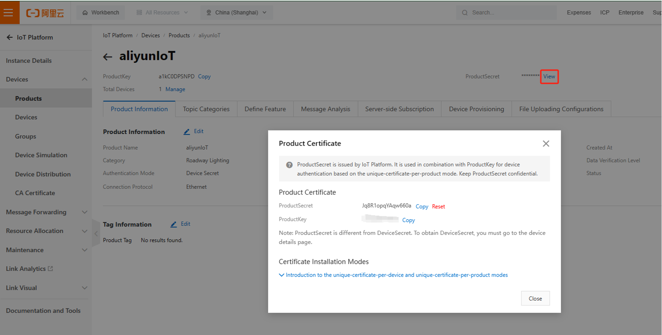Screen dimensions: 662x335
Task: Click the back arrow beside IoT Platform
Action: pyautogui.click(x=10, y=37)
